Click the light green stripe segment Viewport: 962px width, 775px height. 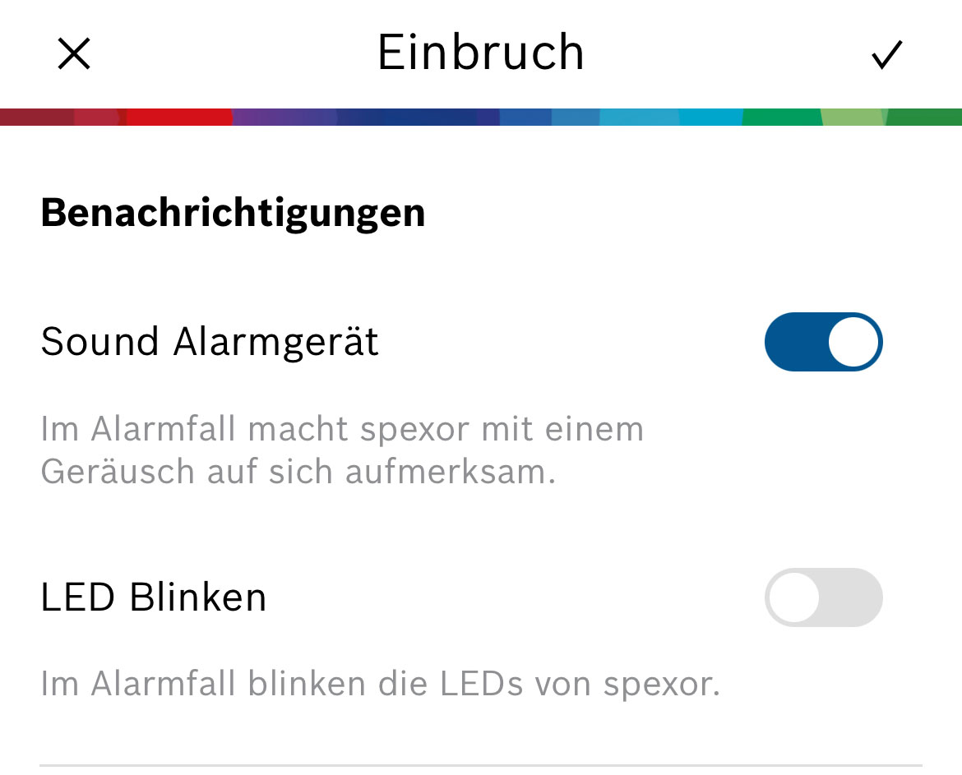[x=853, y=117]
